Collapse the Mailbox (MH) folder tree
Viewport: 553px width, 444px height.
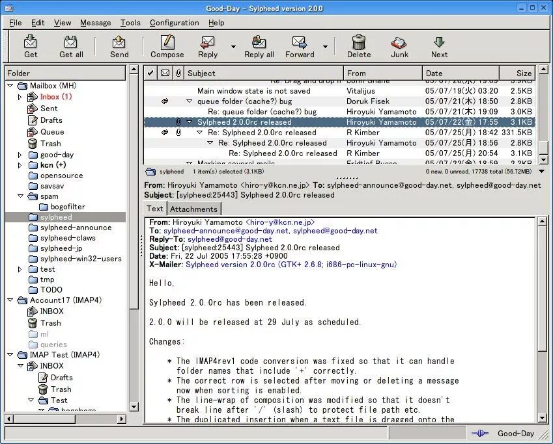click(x=10, y=85)
